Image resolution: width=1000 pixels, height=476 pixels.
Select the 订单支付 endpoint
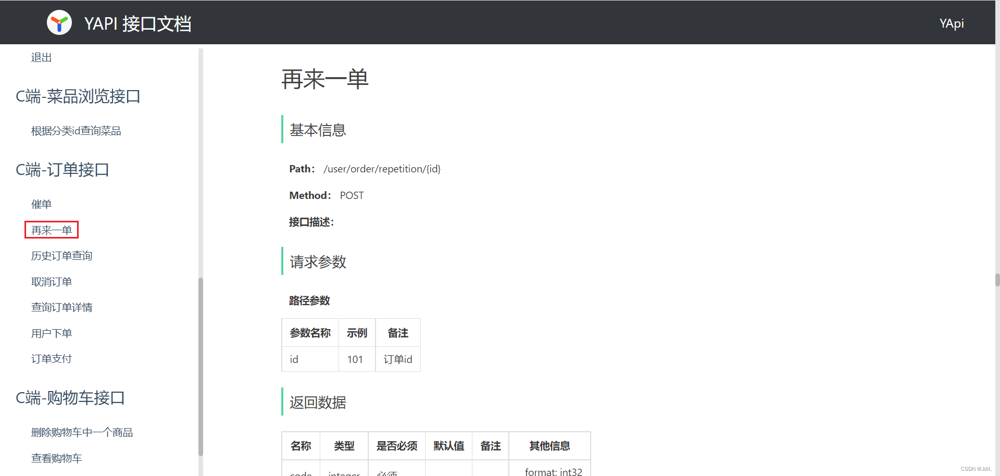pos(51,358)
